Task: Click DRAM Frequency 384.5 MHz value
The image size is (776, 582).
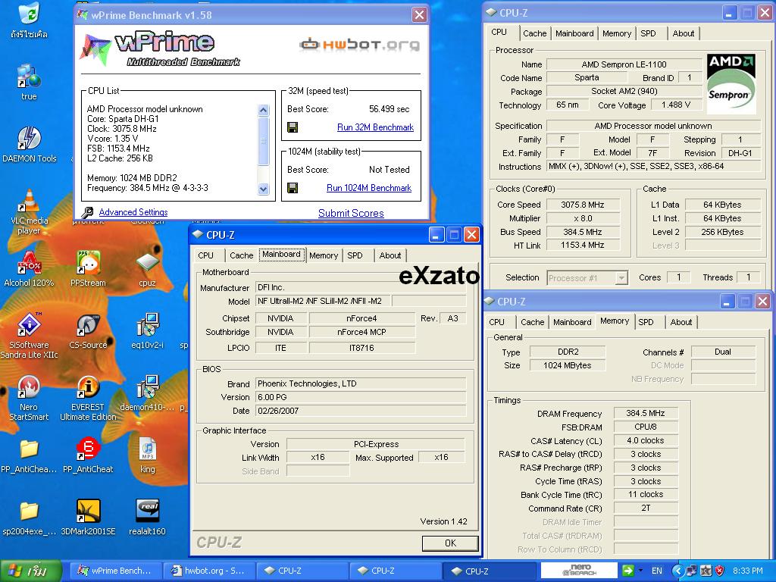Action: (x=646, y=413)
